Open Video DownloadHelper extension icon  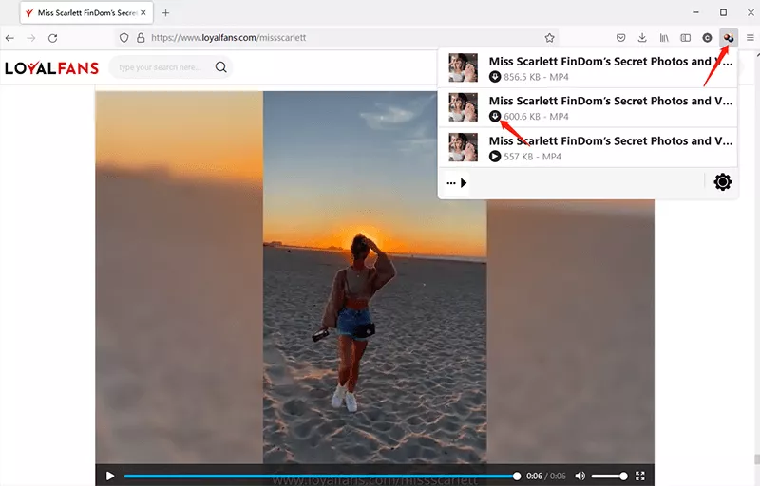coord(729,38)
